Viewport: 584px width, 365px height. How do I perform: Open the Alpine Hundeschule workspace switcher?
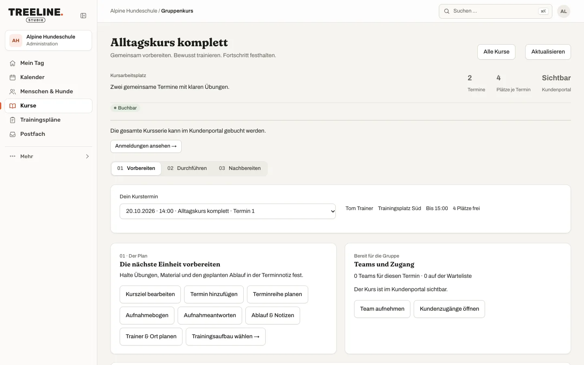[49, 41]
